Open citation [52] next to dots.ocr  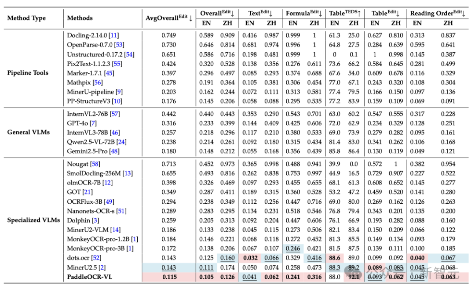[x=96, y=258]
